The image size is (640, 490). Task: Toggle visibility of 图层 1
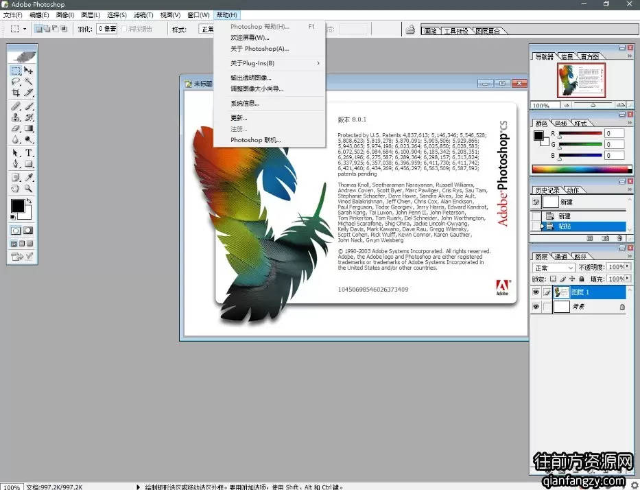click(536, 292)
